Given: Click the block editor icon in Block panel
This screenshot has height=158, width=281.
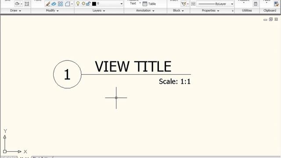Looking at the screenshot, I should pos(184,4).
